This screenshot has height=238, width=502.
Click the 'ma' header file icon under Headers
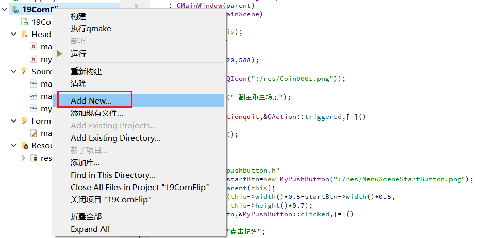pyautogui.click(x=34, y=47)
